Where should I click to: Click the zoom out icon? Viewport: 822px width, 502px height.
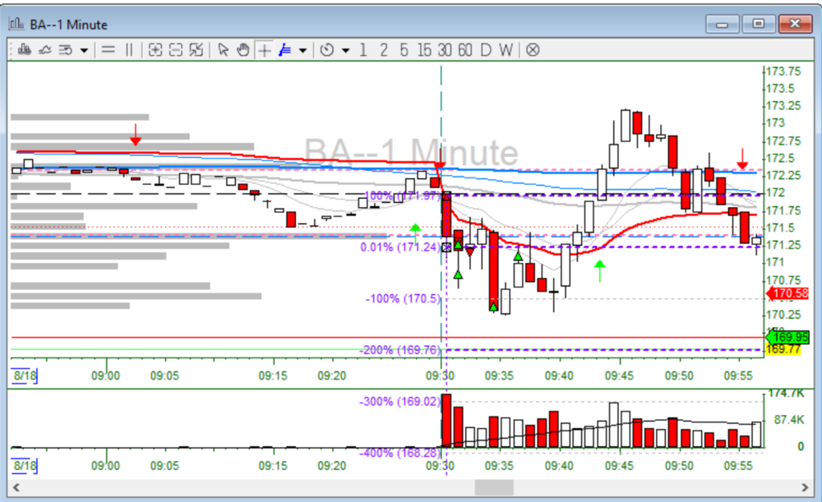click(x=175, y=50)
